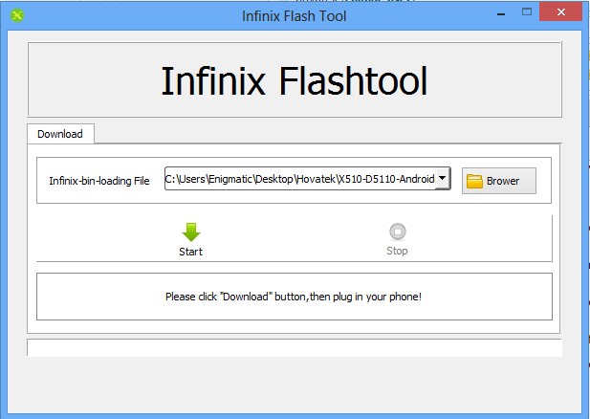Click the green Infinix app icon in title bar
Image resolution: width=590 pixels, height=419 pixels.
coord(17,15)
